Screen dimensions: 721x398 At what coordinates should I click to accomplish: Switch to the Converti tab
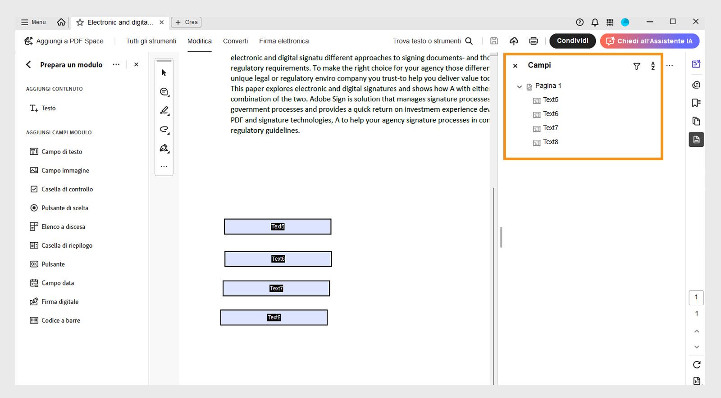[x=235, y=41]
